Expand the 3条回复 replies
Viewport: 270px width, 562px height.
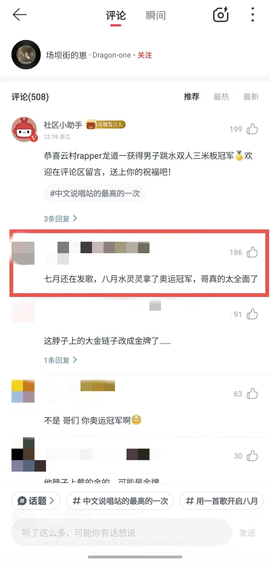pyautogui.click(x=60, y=219)
